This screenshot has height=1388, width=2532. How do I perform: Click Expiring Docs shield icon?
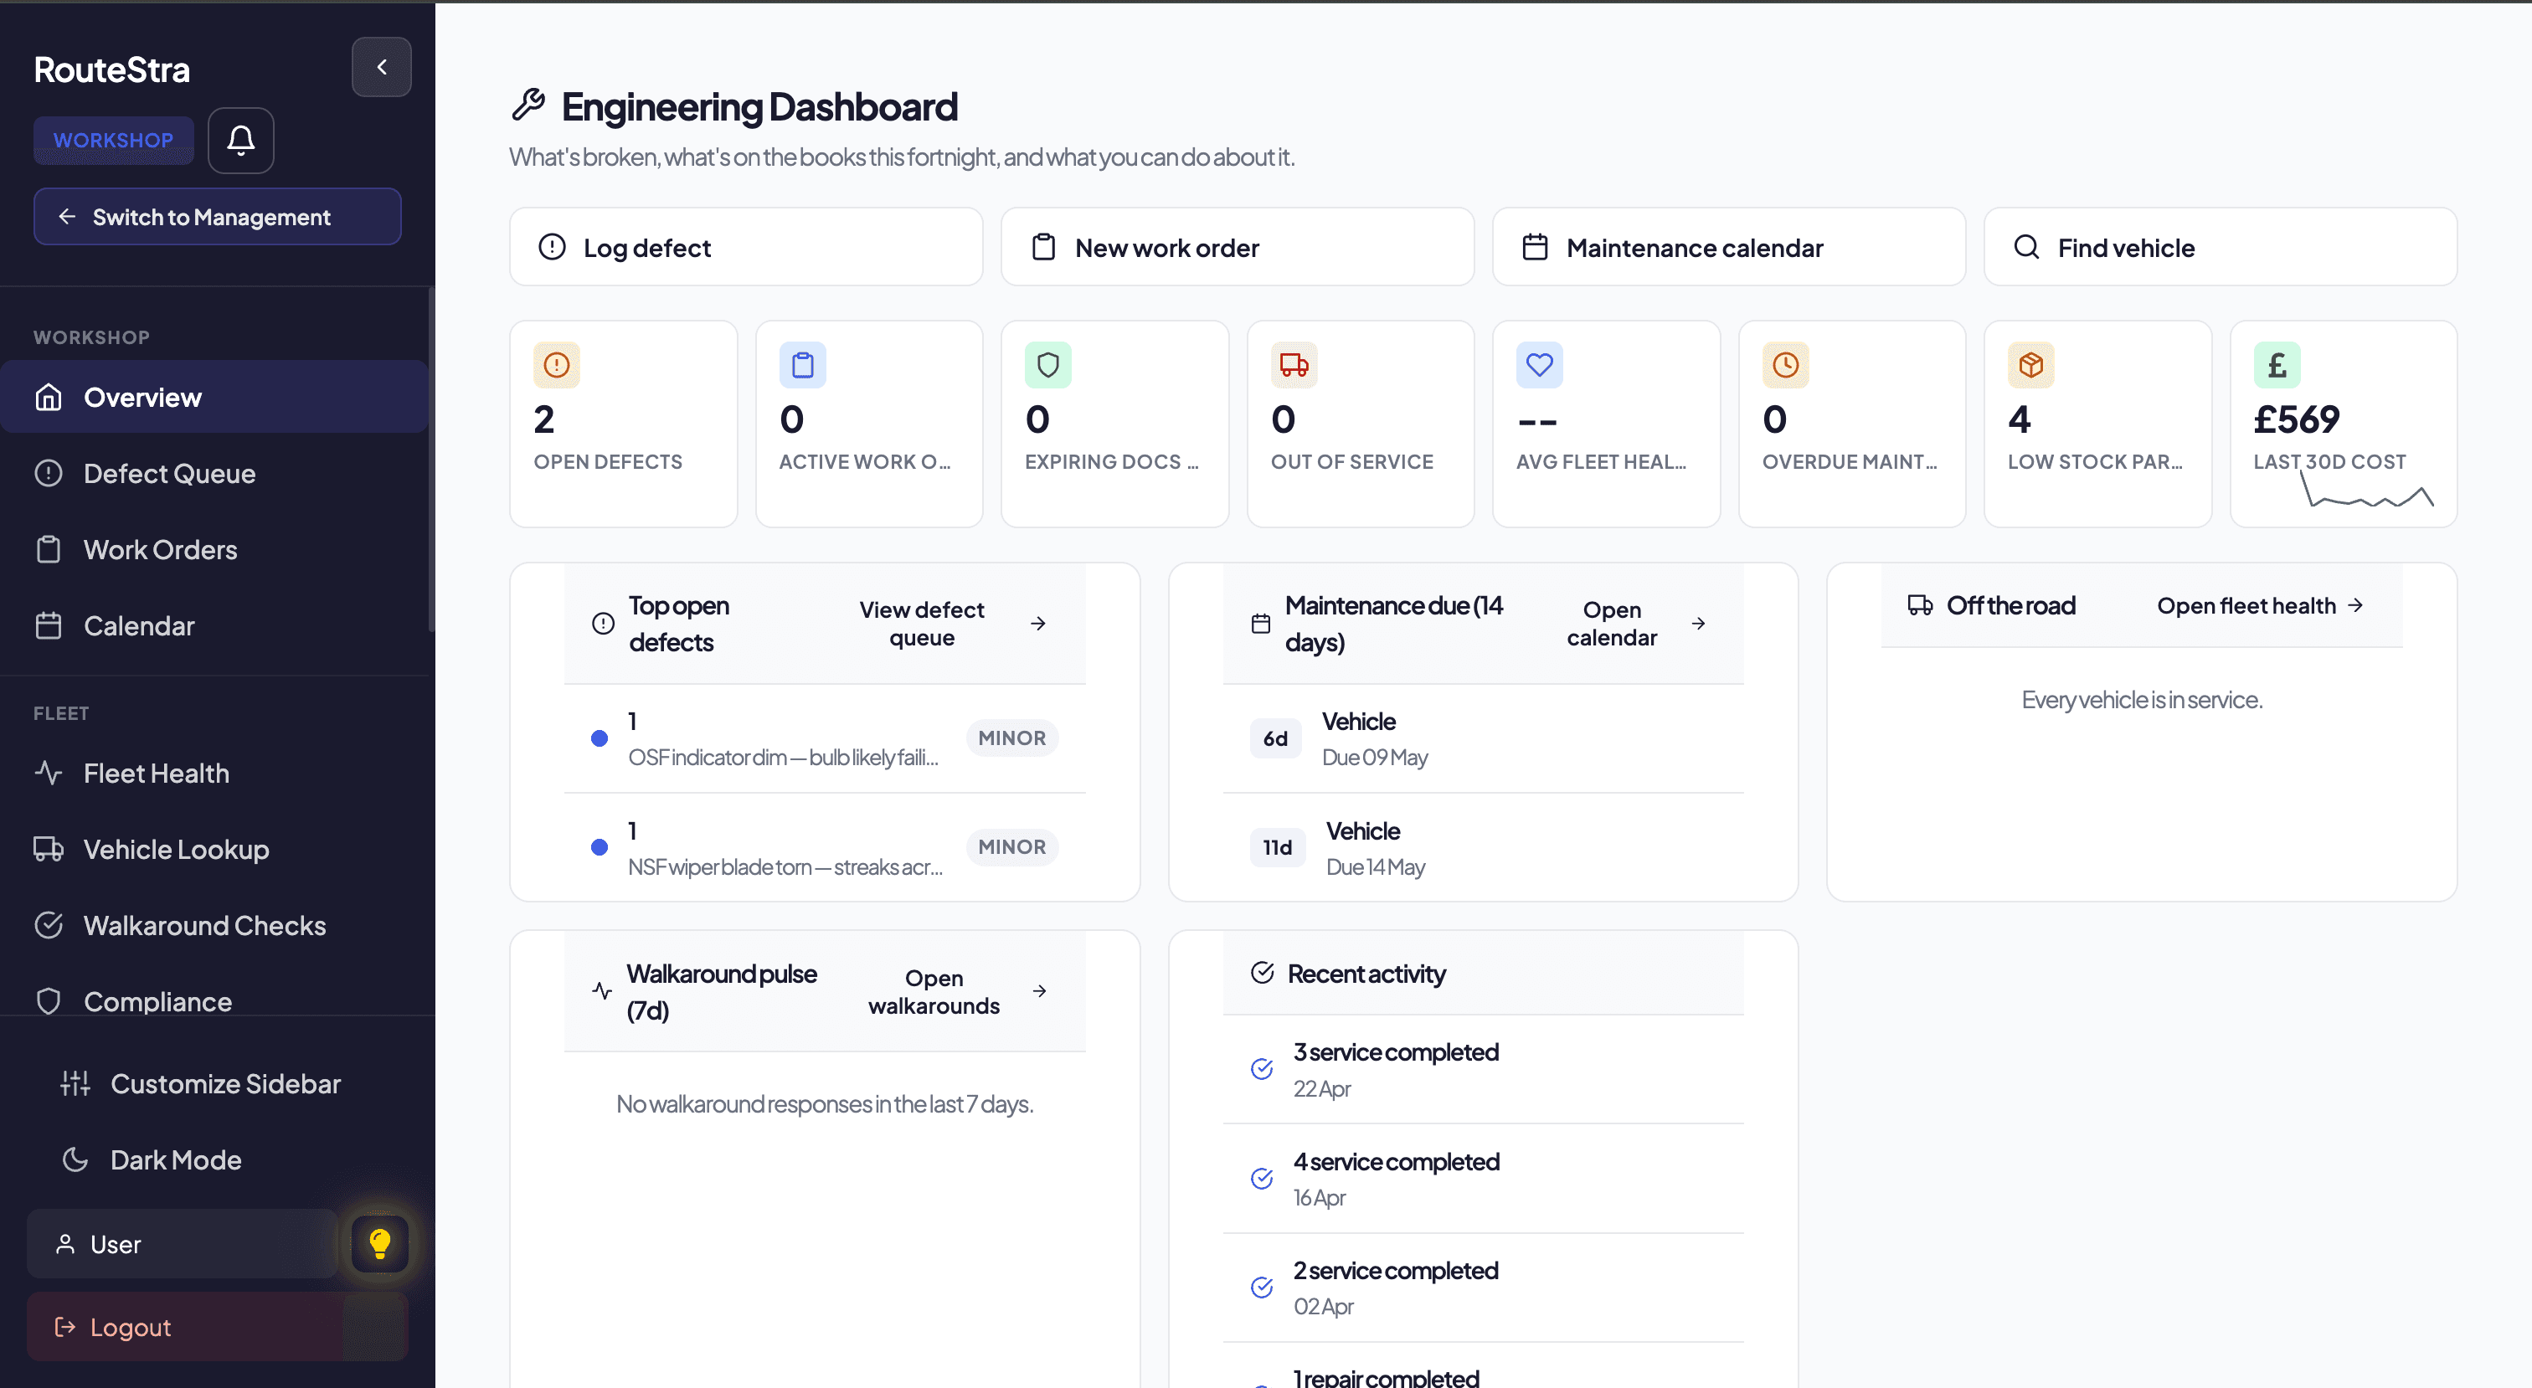click(1049, 366)
